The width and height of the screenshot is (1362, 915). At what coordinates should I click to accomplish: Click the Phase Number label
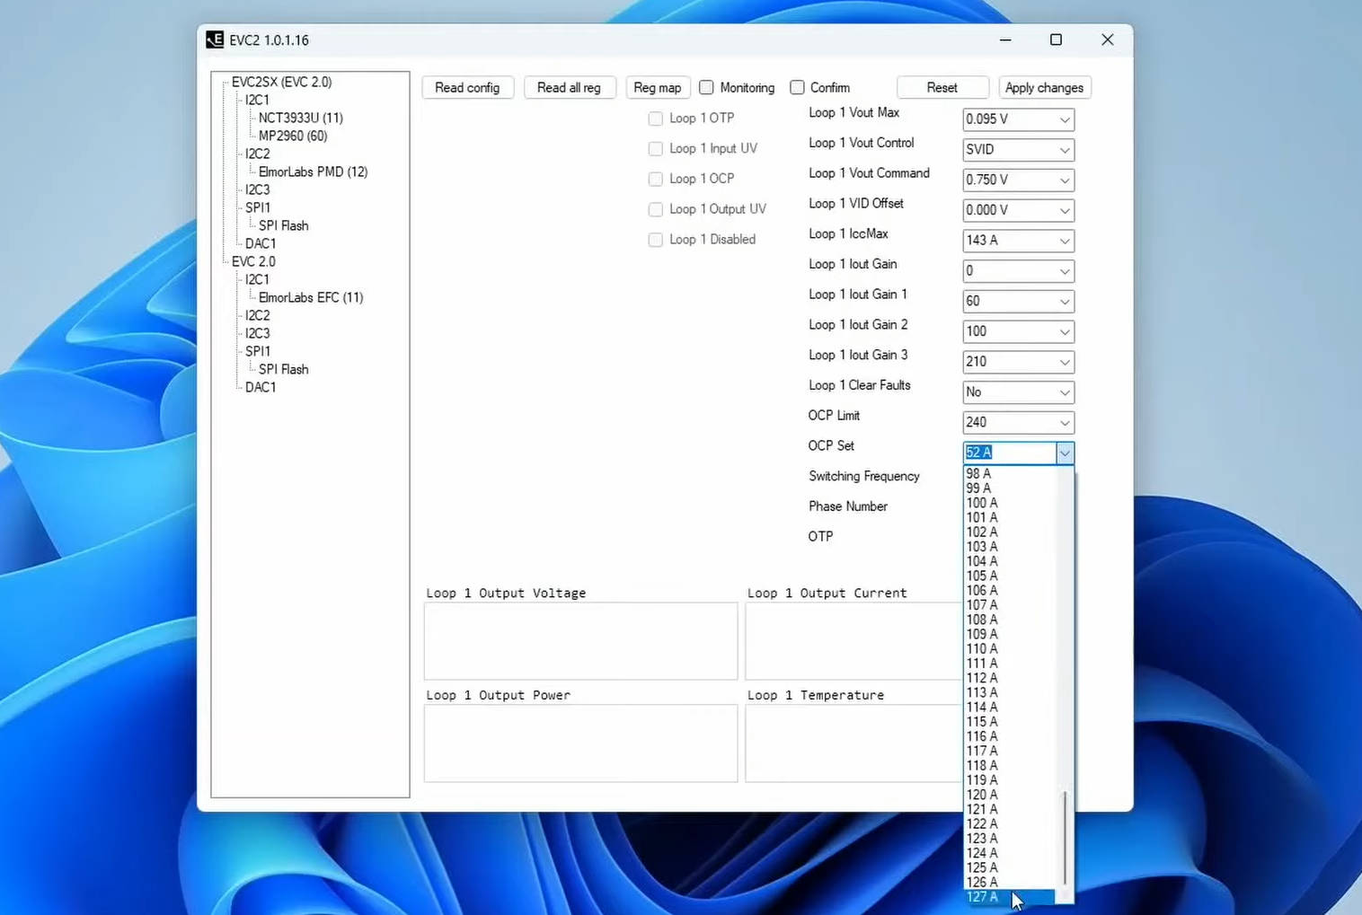tap(847, 506)
